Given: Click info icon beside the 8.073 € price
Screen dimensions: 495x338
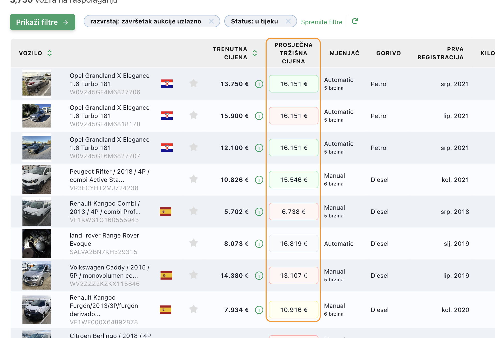Looking at the screenshot, I should [x=259, y=244].
